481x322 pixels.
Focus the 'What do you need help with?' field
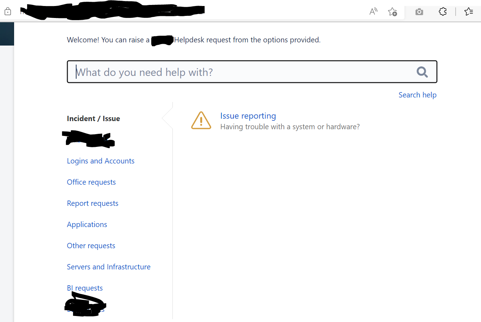click(252, 72)
